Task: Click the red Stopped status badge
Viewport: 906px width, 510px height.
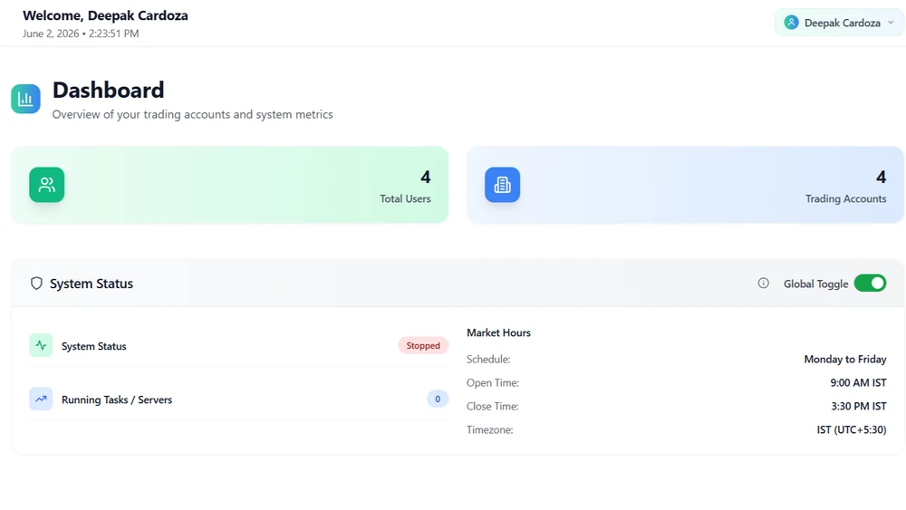Action: click(x=423, y=345)
